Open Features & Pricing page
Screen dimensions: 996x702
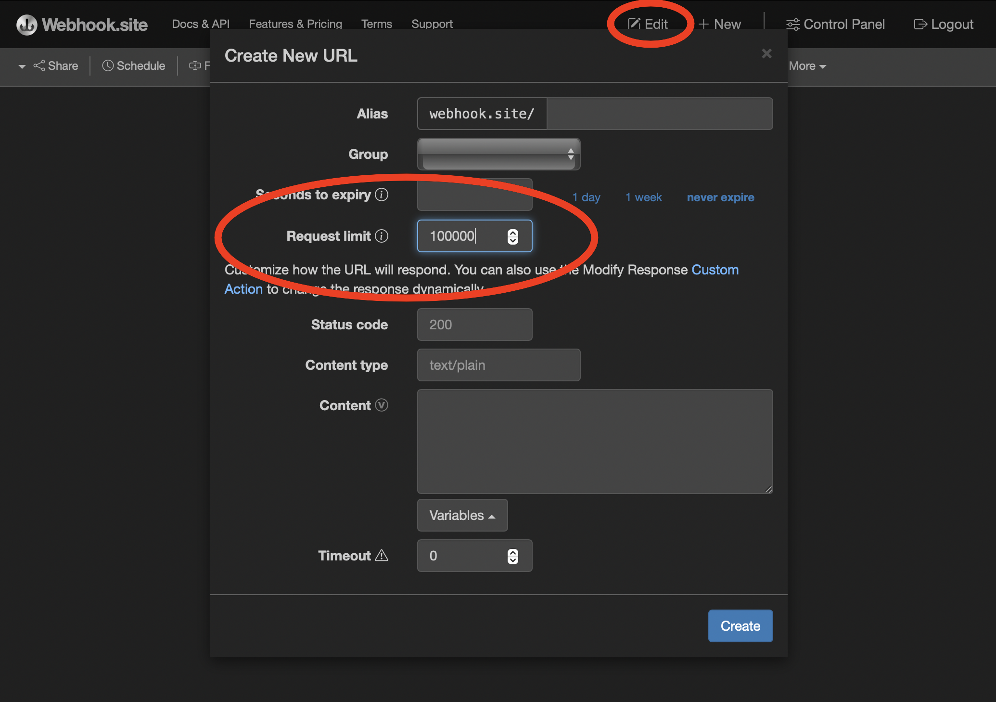pos(295,24)
